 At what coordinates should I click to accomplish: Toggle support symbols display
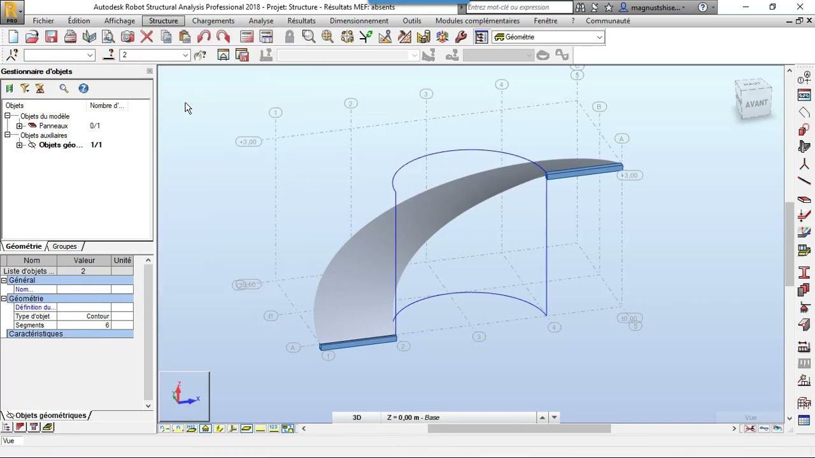point(206,428)
